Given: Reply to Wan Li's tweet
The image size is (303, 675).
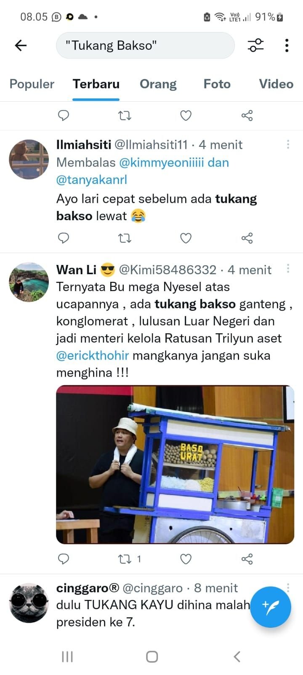Looking at the screenshot, I should 63,559.
